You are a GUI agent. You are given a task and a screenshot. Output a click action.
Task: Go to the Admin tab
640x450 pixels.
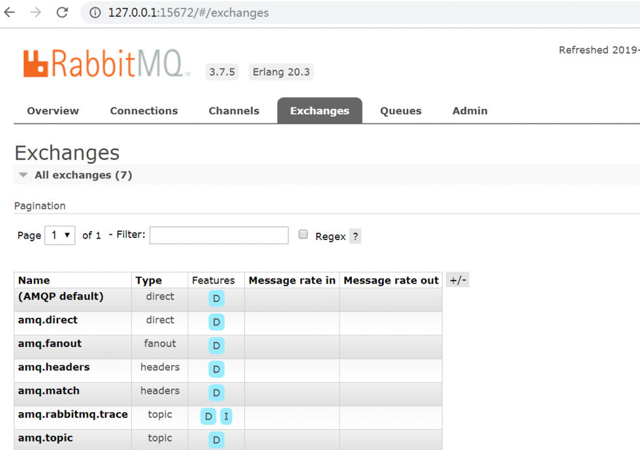[x=470, y=111]
